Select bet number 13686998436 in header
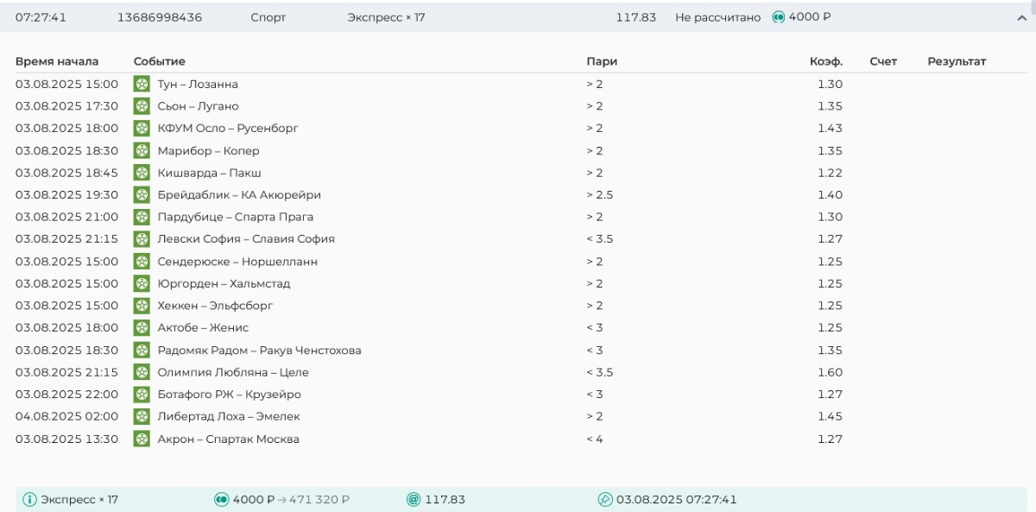This screenshot has height=512, width=1036. point(160,17)
